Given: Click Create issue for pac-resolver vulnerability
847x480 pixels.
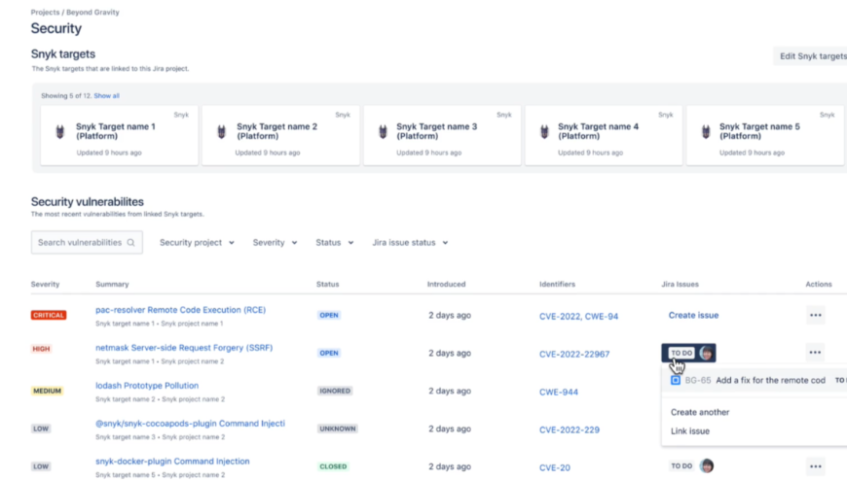Looking at the screenshot, I should (693, 316).
